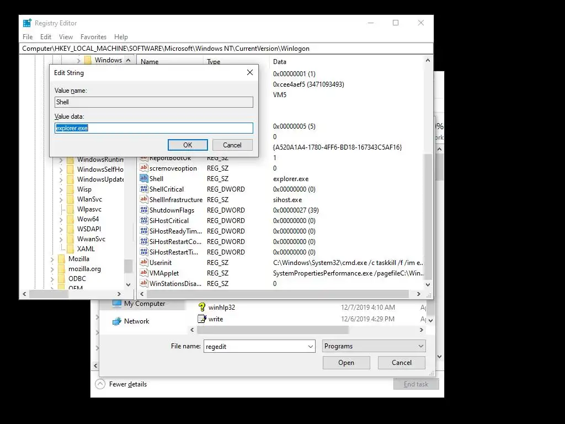Click the XAML folder icon
The image size is (565, 424).
[71, 249]
